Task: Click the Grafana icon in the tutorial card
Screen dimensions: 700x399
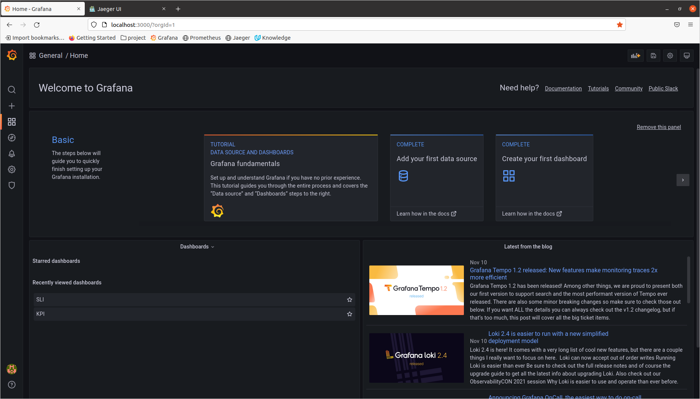Action: click(217, 211)
